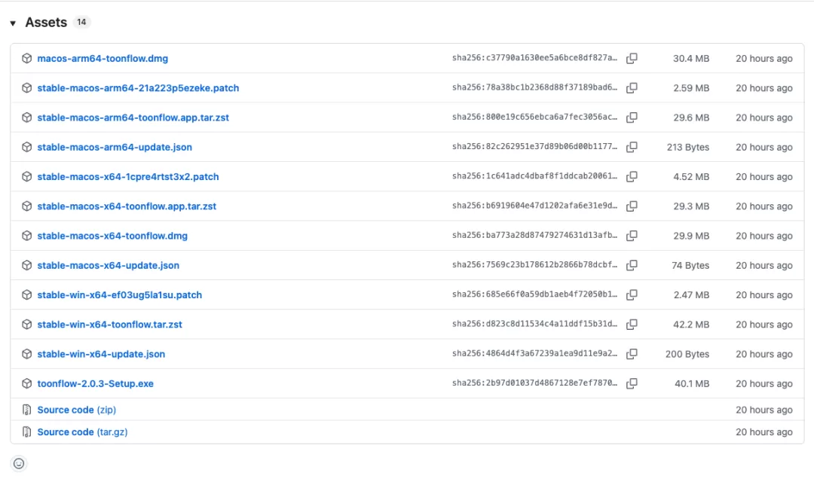Copy hash for stable-macos-x64-toonflow.dmg
The width and height of the screenshot is (814, 479).
632,236
